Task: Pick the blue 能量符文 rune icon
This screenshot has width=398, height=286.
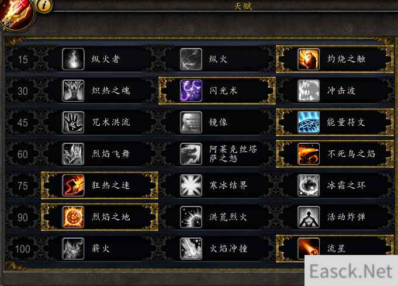Action: 309,122
